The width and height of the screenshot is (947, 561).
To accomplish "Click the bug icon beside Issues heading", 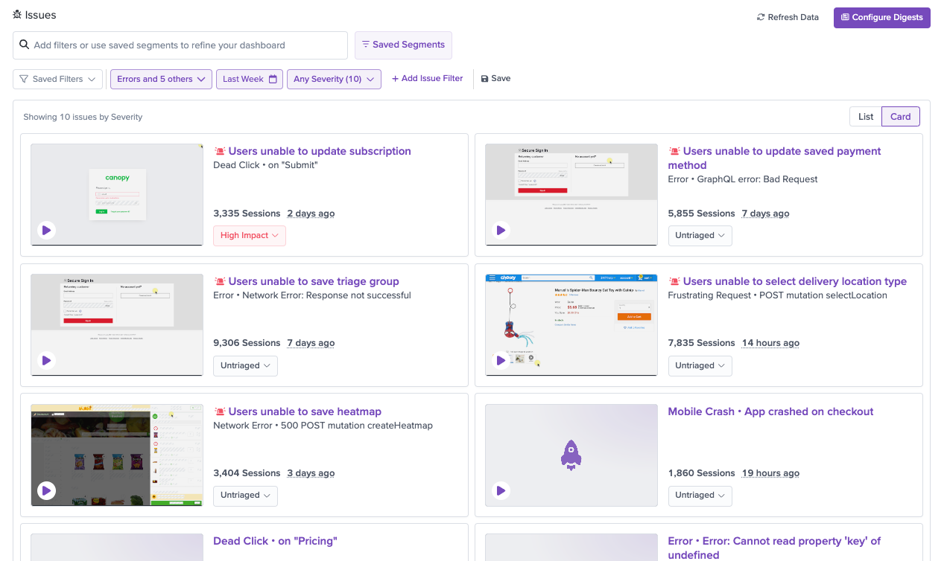I will tap(17, 15).
